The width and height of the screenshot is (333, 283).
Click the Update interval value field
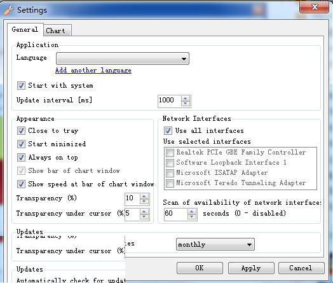(169, 100)
